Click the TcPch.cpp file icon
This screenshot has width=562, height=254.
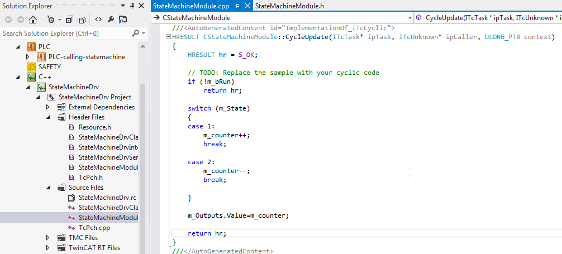coord(72,228)
